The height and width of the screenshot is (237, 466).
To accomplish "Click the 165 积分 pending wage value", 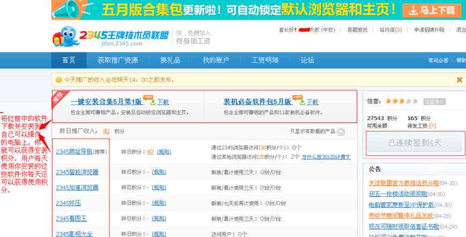I will (419, 118).
